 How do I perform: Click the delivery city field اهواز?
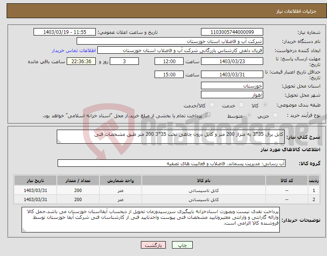tap(232, 95)
